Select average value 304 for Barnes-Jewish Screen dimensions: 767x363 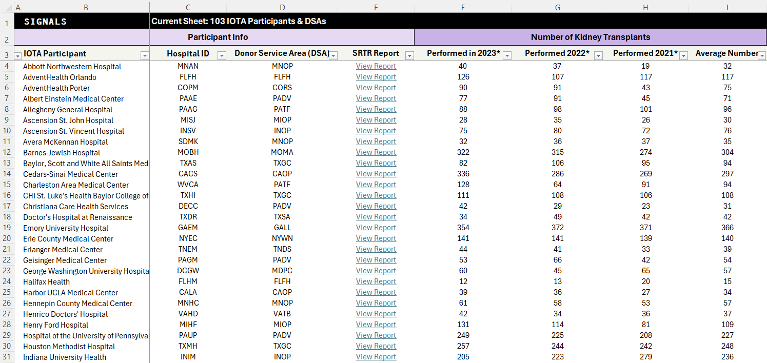[727, 152]
